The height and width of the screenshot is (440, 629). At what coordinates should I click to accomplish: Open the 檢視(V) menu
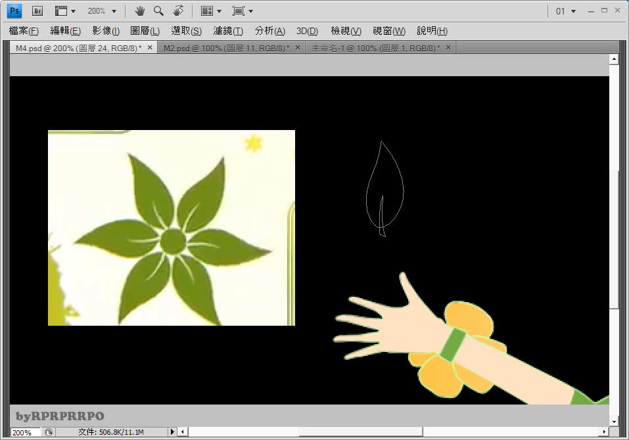346,31
